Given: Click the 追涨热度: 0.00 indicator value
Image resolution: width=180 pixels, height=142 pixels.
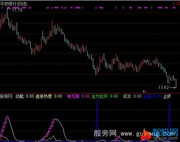Looking at the screenshot, I should coord(49,96).
